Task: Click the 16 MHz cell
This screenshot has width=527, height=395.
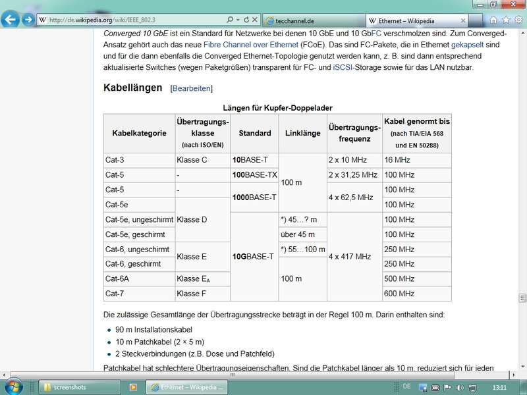Action: 417,160
